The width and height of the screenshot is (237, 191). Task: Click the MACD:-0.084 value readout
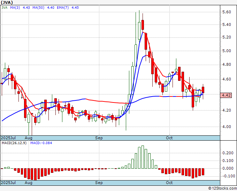pyautogui.click(x=41, y=143)
